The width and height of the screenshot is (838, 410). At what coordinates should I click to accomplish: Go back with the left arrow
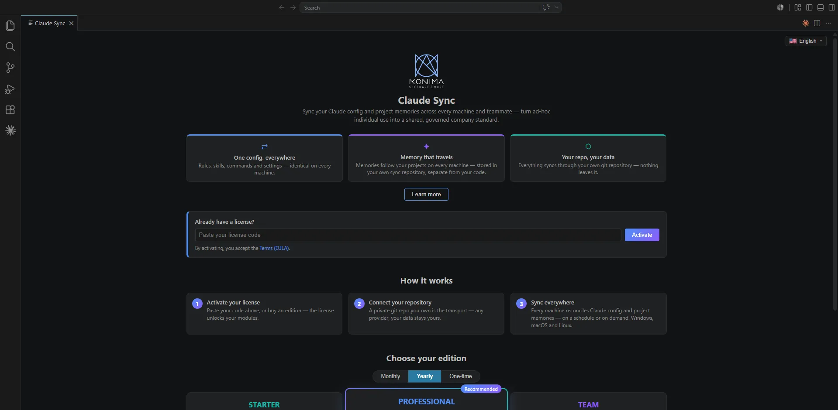[x=282, y=7]
